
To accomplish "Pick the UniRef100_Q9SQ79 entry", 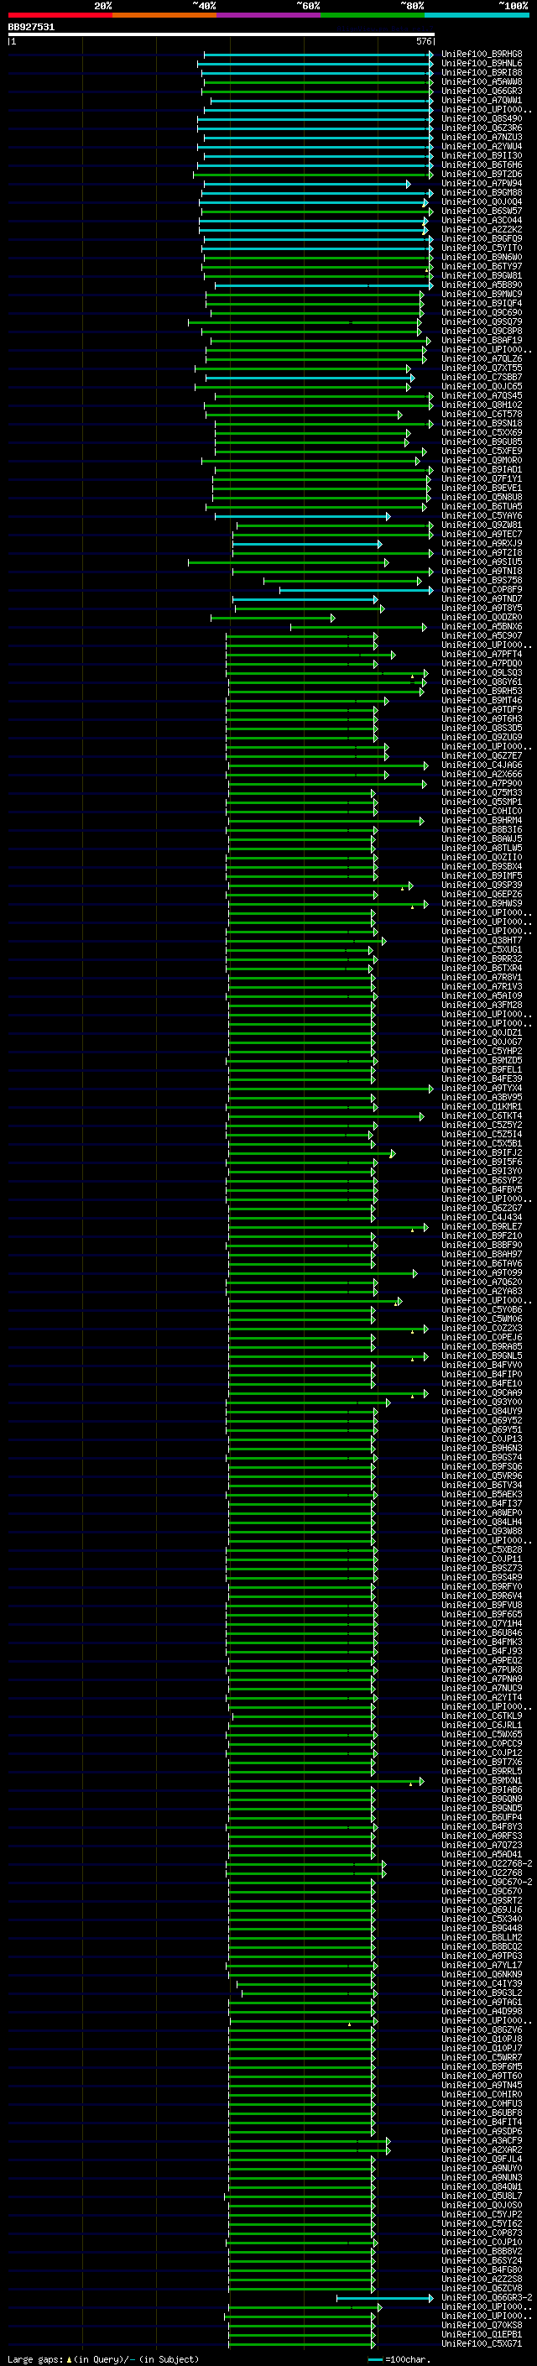I will point(482,321).
